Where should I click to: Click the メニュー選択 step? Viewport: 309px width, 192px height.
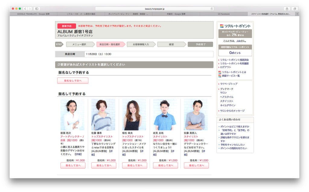pos(80,44)
